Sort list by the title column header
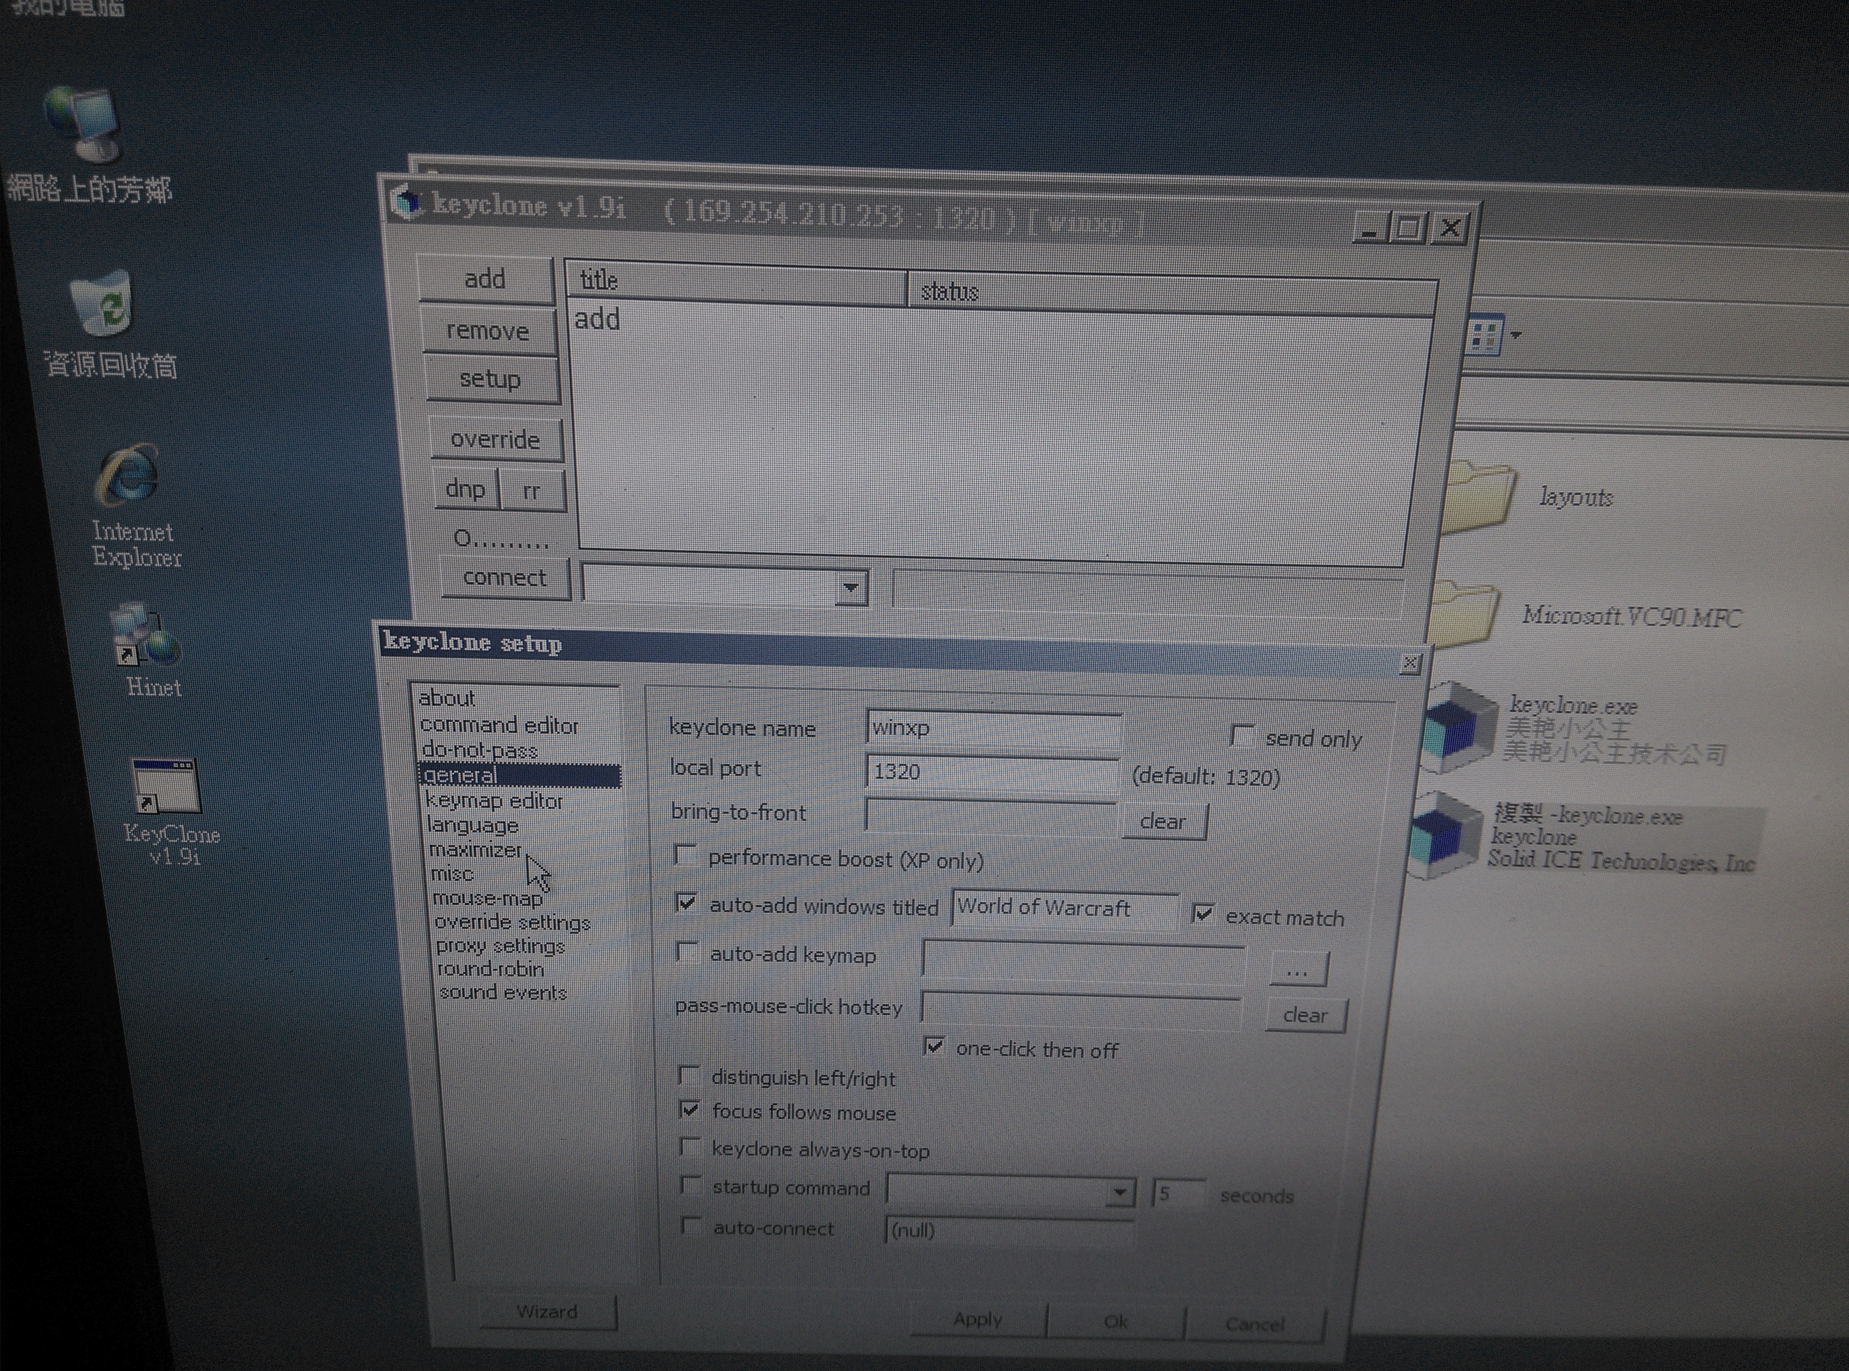Image resolution: width=1849 pixels, height=1371 pixels. 737,282
